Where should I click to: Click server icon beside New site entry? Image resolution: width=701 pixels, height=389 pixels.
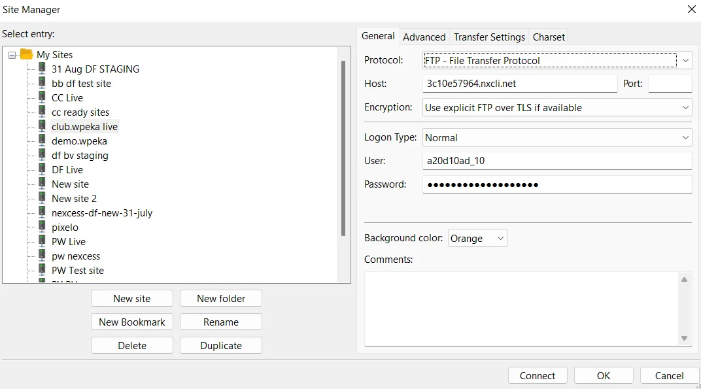coord(42,183)
